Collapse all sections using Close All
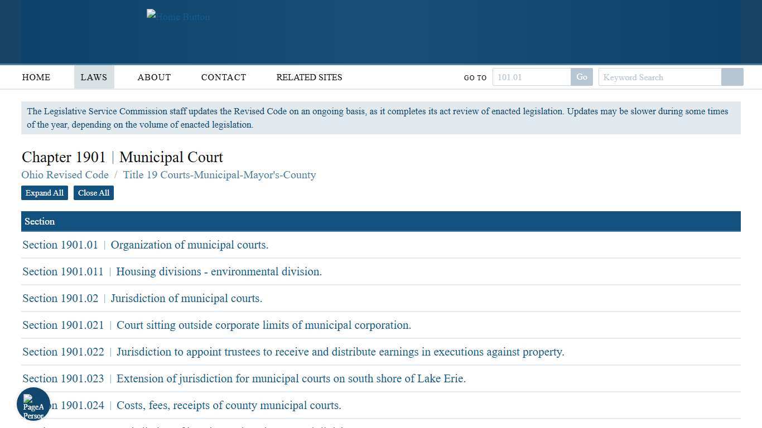This screenshot has width=762, height=428. coord(93,193)
